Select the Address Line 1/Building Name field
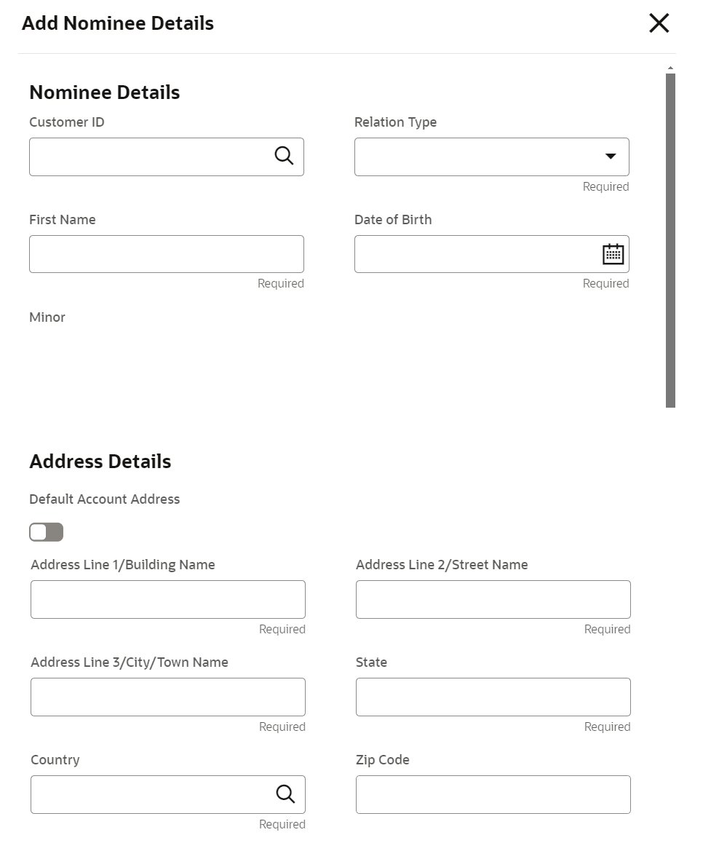The image size is (727, 843). pyautogui.click(x=167, y=599)
